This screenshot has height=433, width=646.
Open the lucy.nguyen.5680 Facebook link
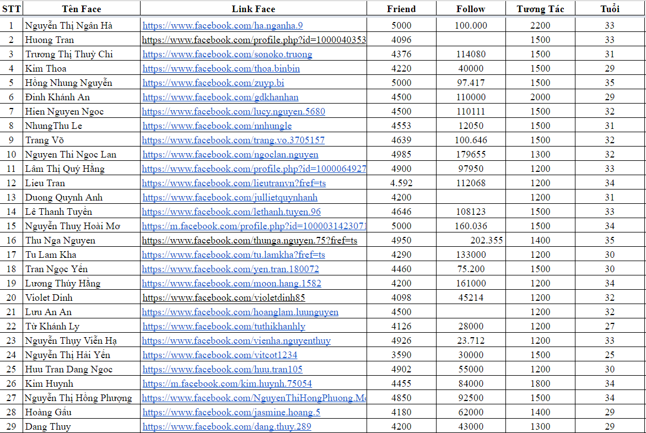coord(234,111)
